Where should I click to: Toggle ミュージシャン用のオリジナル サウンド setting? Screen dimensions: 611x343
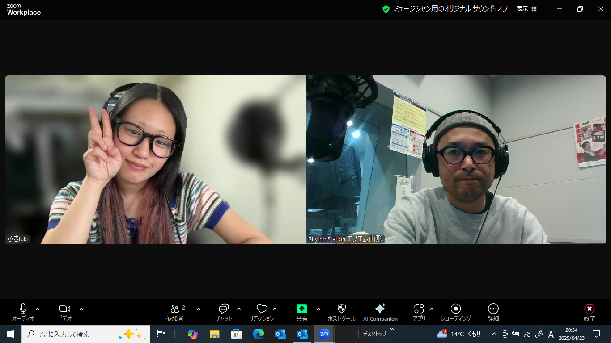(450, 9)
